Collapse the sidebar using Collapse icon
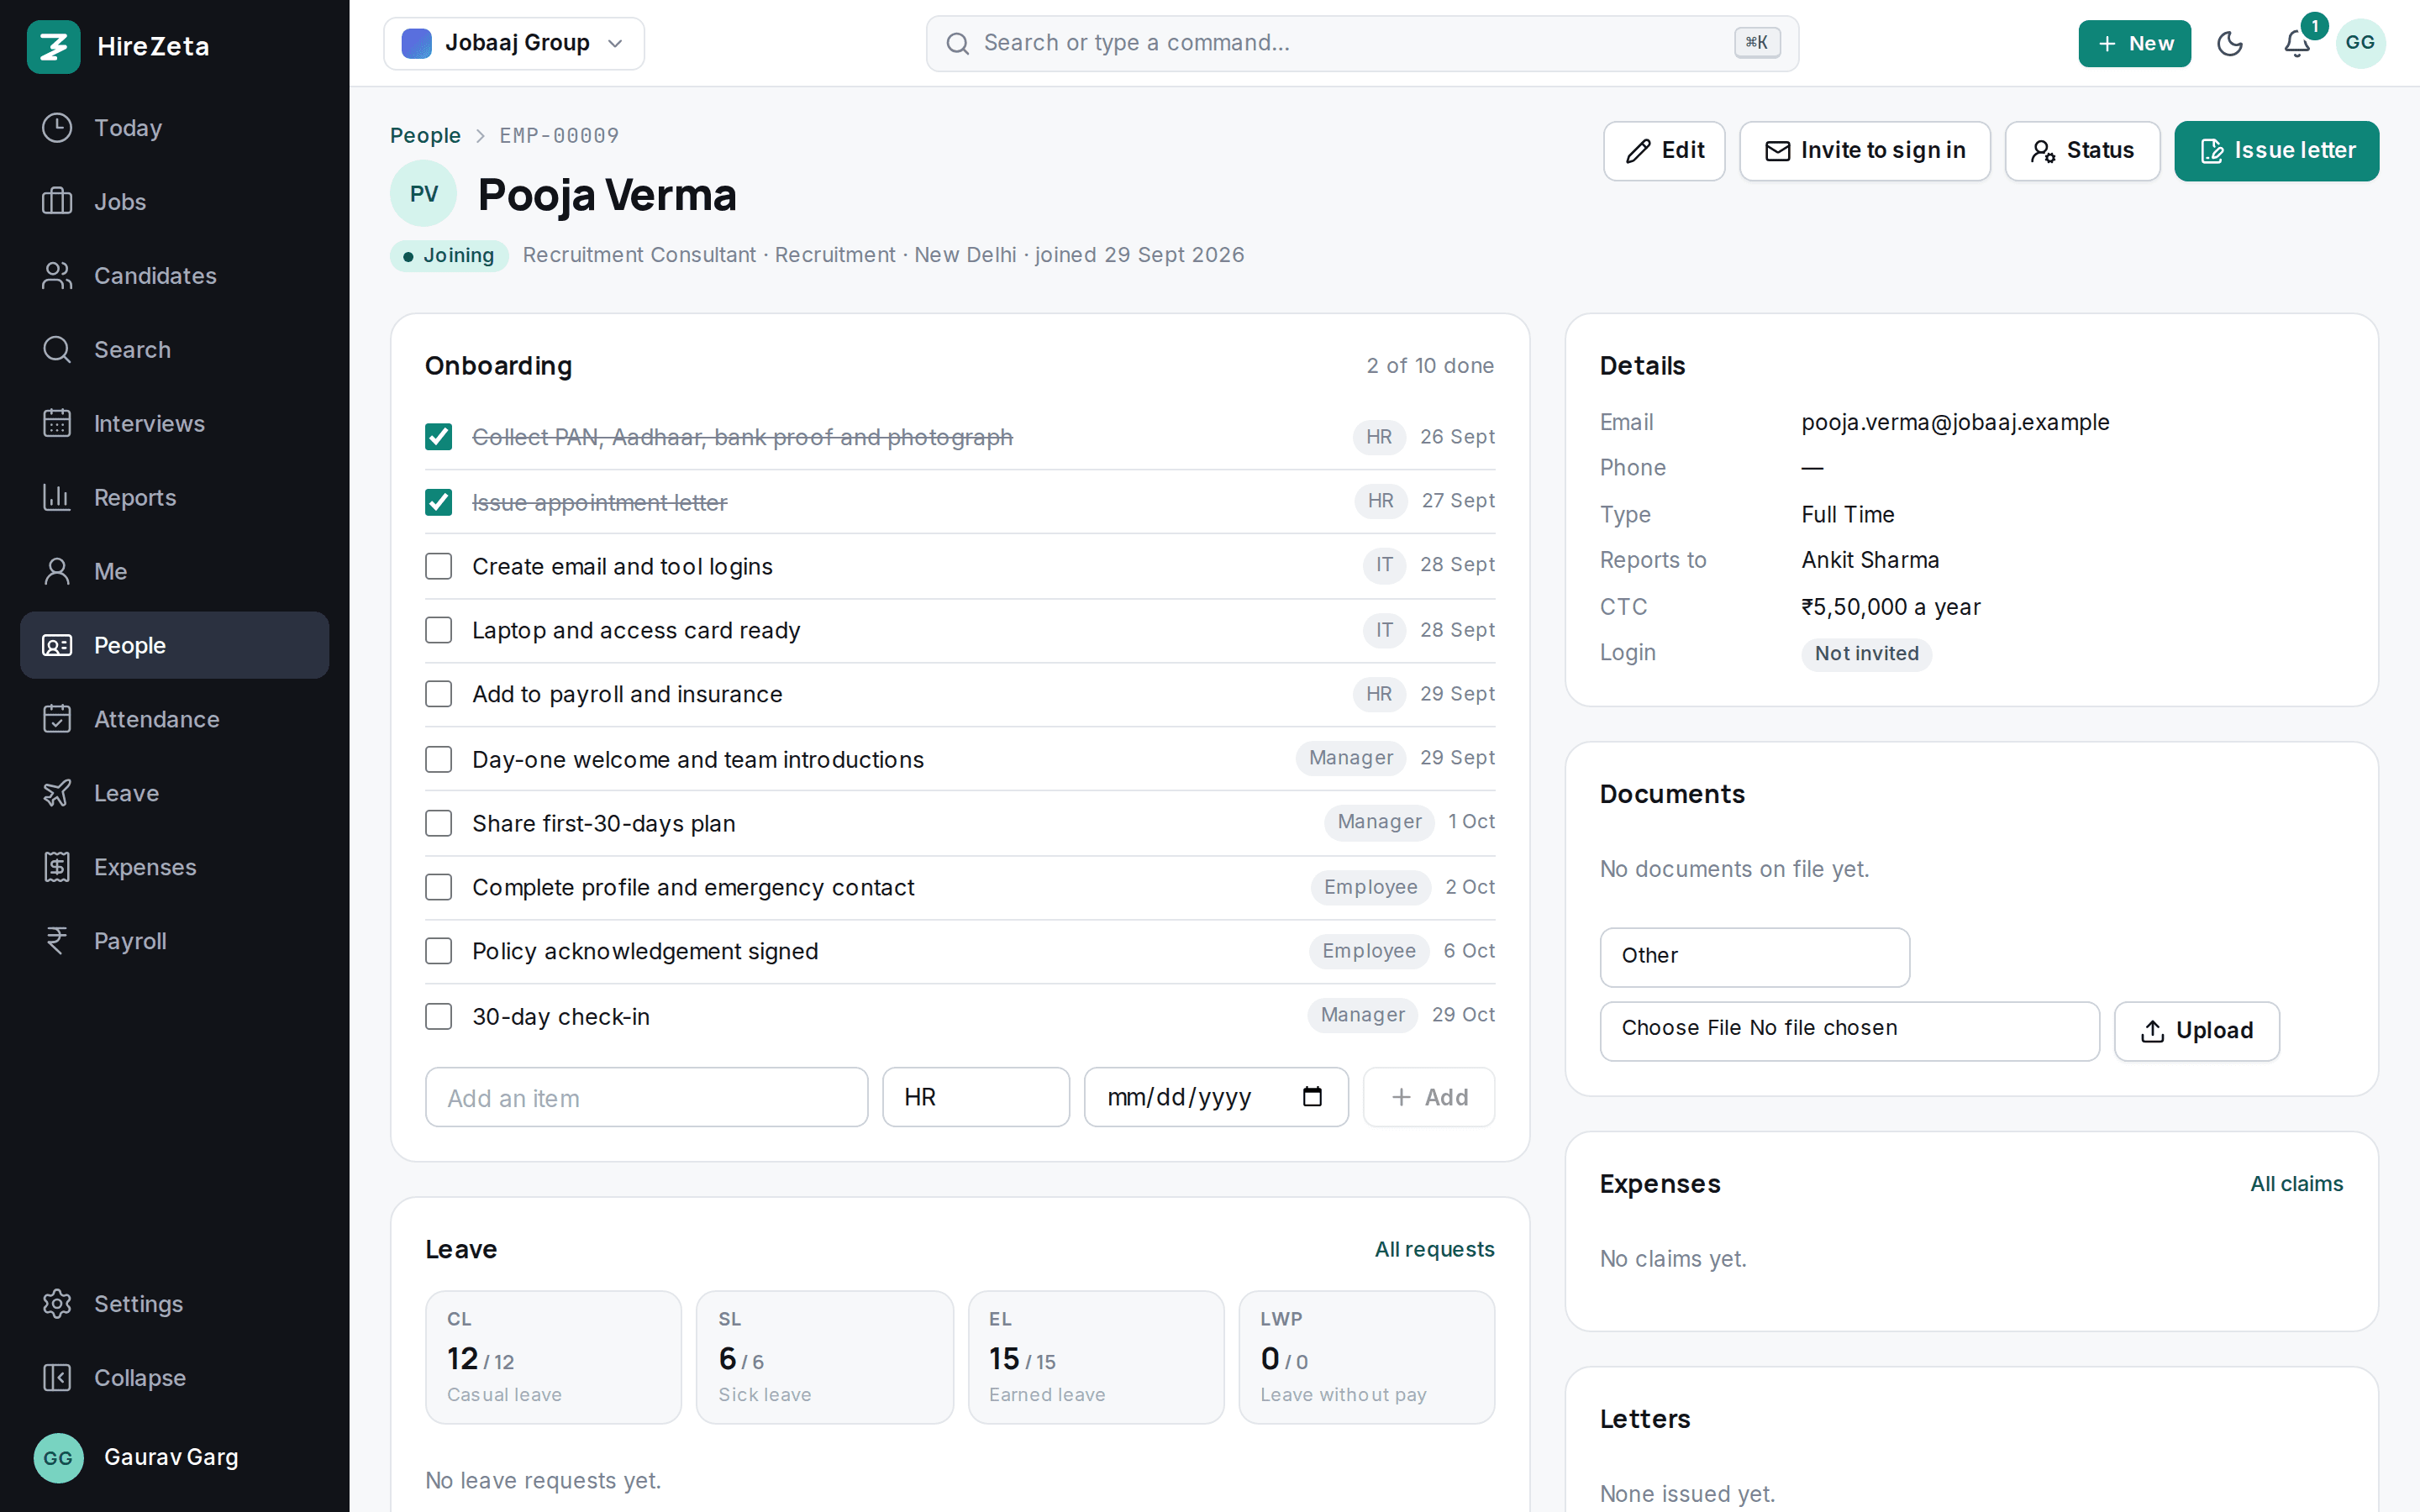Image resolution: width=2420 pixels, height=1512 pixels. point(57,1378)
